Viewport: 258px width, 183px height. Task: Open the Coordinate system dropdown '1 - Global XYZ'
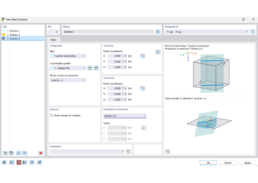(x=68, y=68)
